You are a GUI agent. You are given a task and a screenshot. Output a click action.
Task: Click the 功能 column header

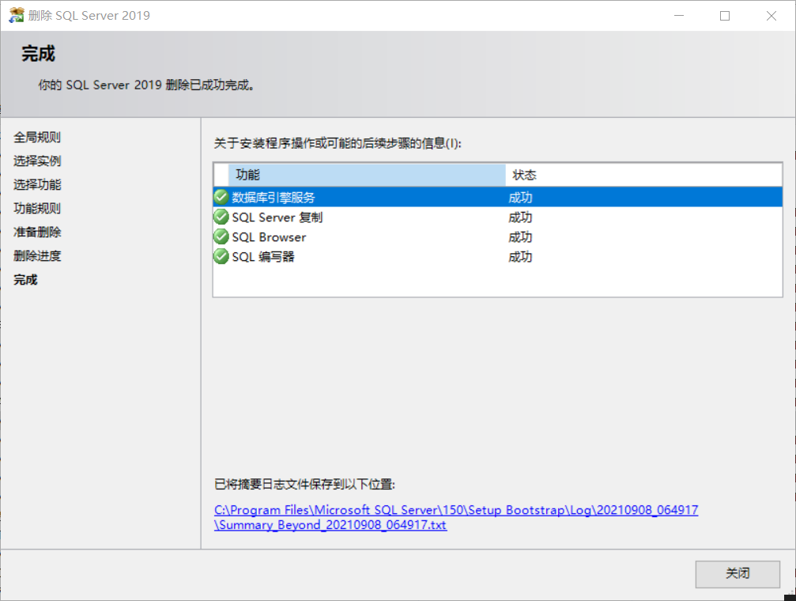coord(367,175)
